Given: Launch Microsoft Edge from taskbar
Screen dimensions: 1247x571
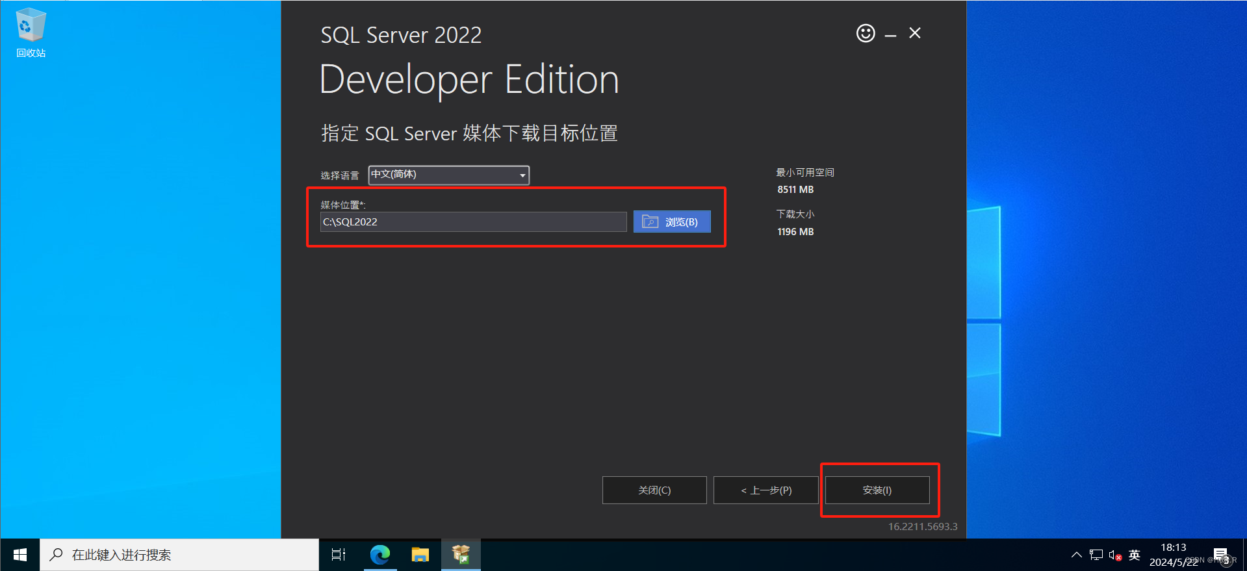Looking at the screenshot, I should pyautogui.click(x=380, y=555).
